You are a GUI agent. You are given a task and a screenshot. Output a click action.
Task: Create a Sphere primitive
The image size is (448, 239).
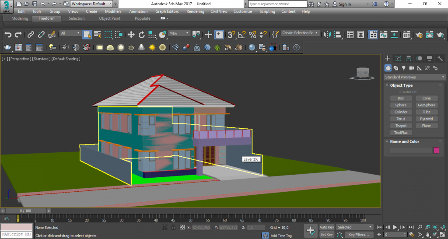[401, 105]
